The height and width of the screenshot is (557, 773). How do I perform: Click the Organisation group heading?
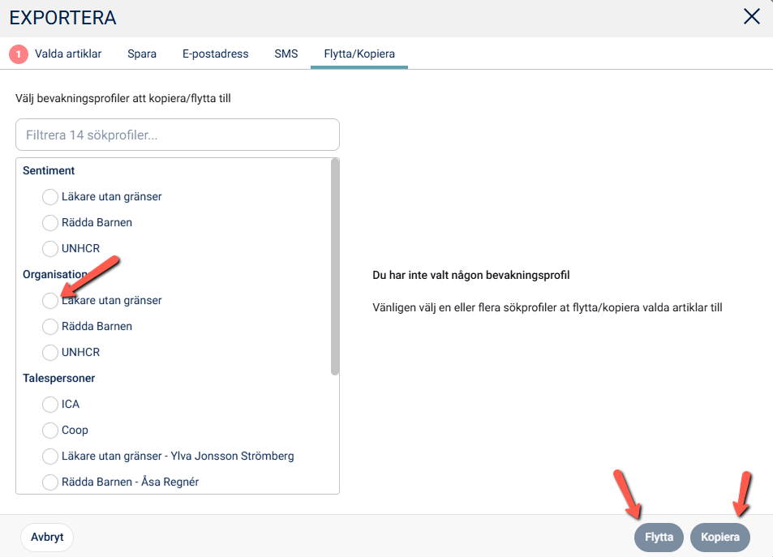(56, 275)
